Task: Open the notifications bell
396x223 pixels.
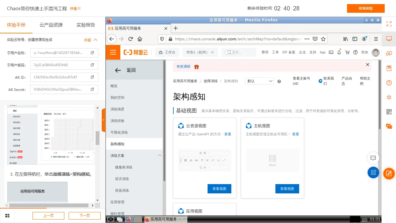Action: click(x=339, y=52)
